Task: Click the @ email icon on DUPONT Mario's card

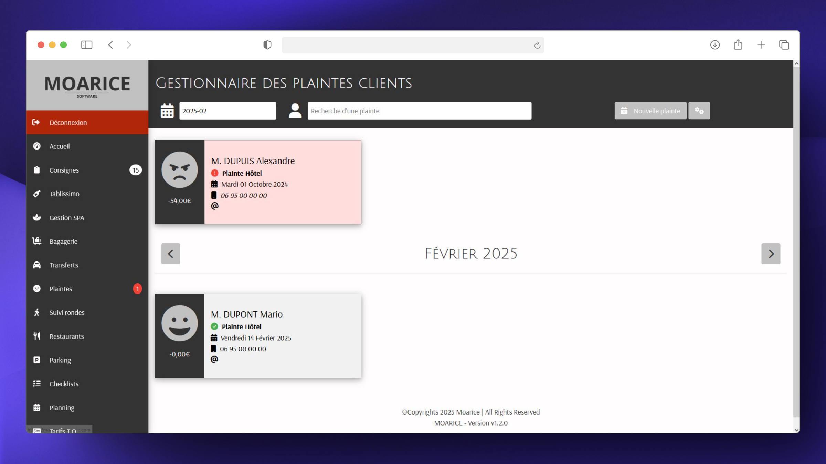Action: click(214, 359)
